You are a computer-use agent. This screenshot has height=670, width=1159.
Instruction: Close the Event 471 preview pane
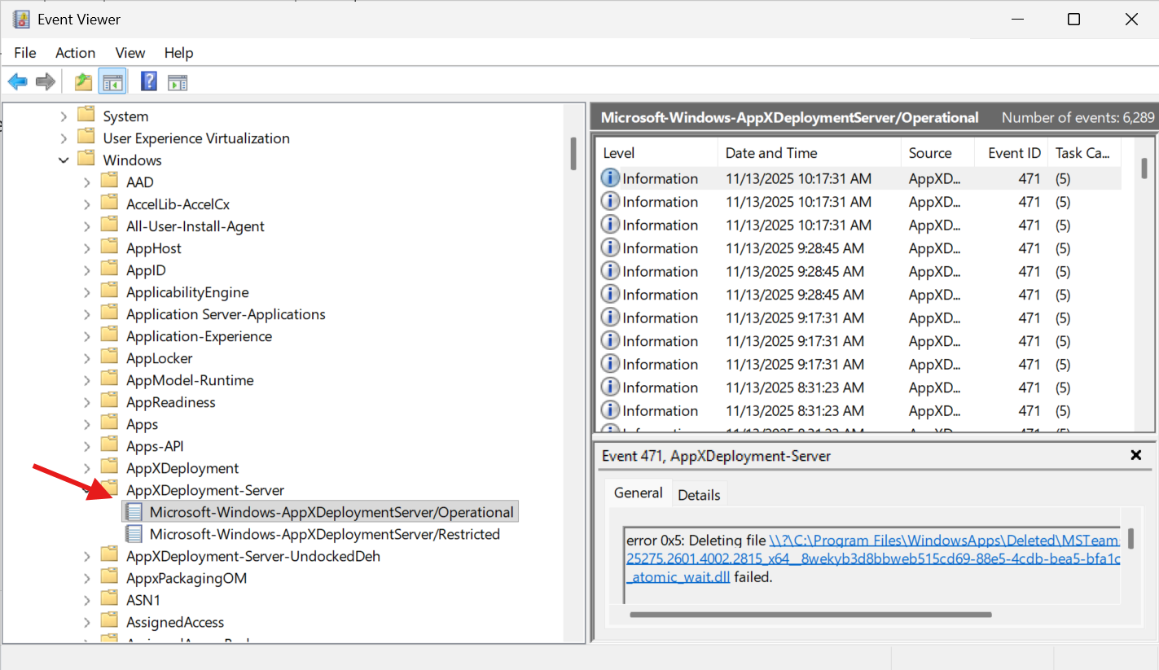click(1135, 455)
